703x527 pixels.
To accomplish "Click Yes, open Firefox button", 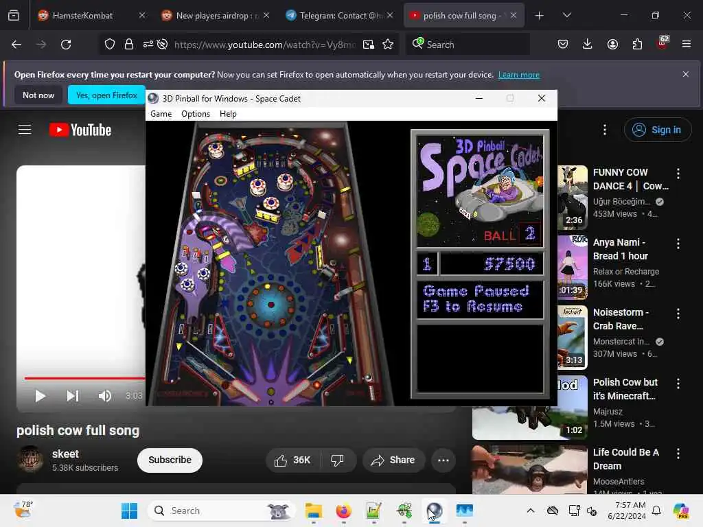I will [x=106, y=95].
